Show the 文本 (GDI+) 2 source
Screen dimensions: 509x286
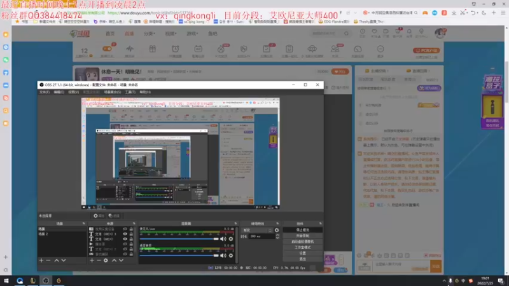click(x=125, y=249)
